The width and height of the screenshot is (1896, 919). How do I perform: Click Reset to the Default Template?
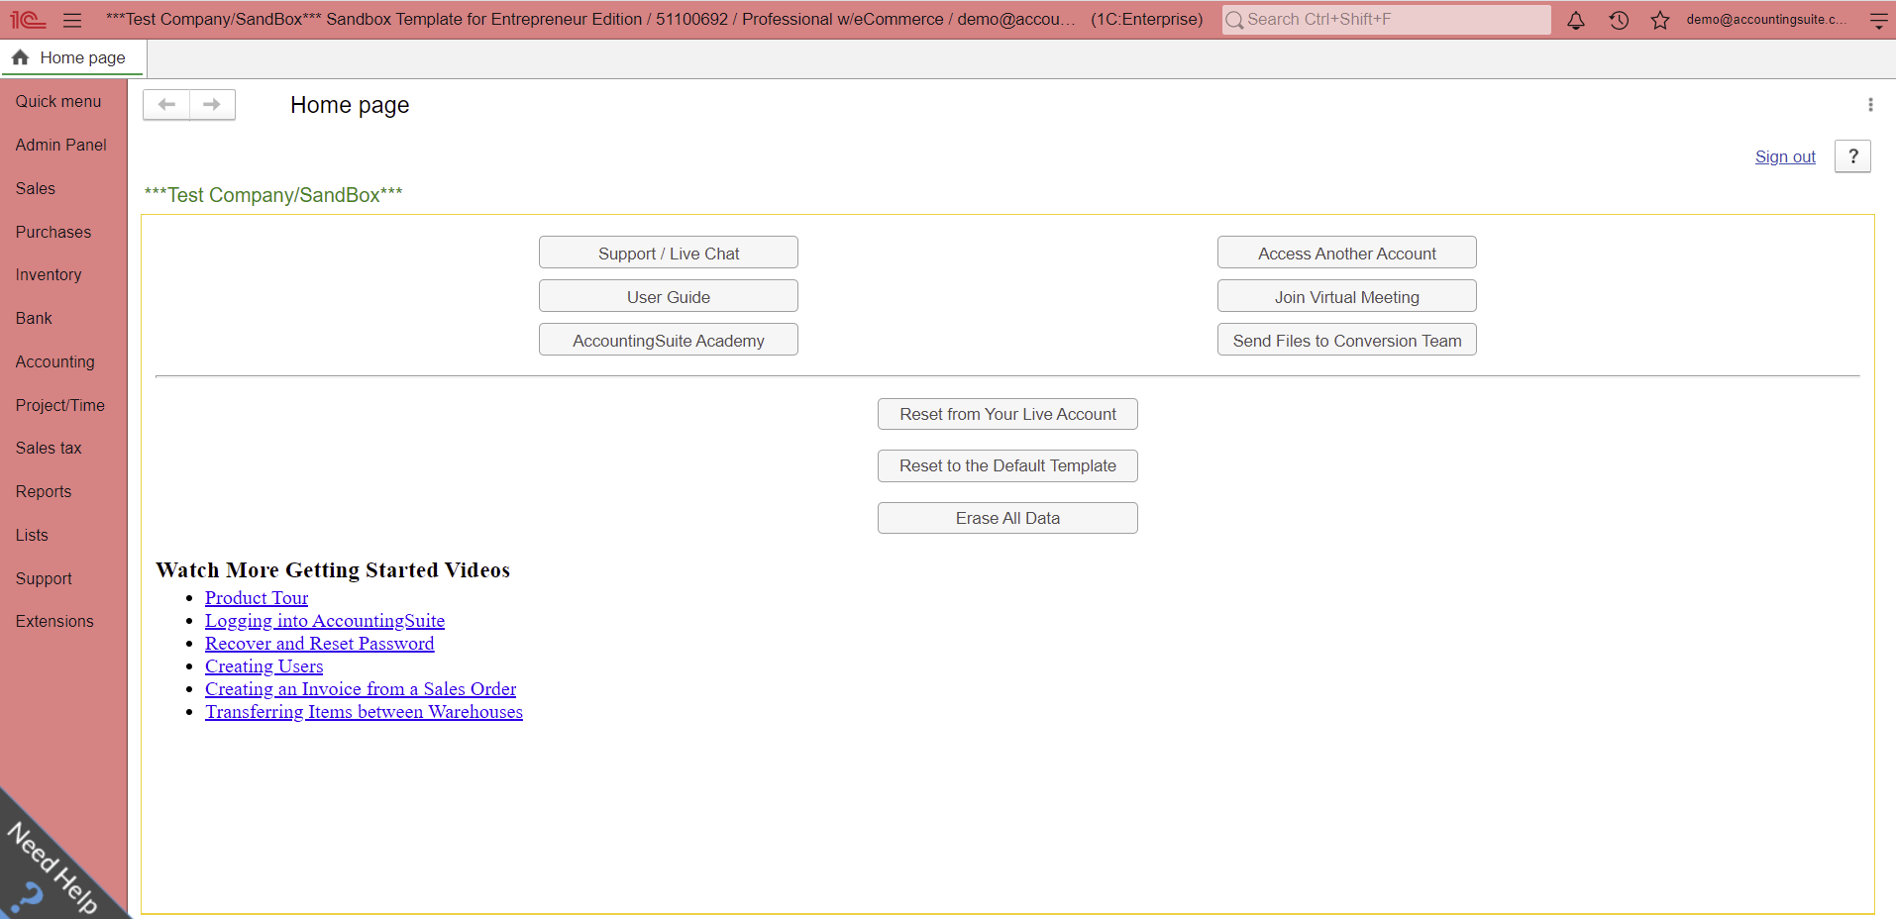pos(1007,465)
